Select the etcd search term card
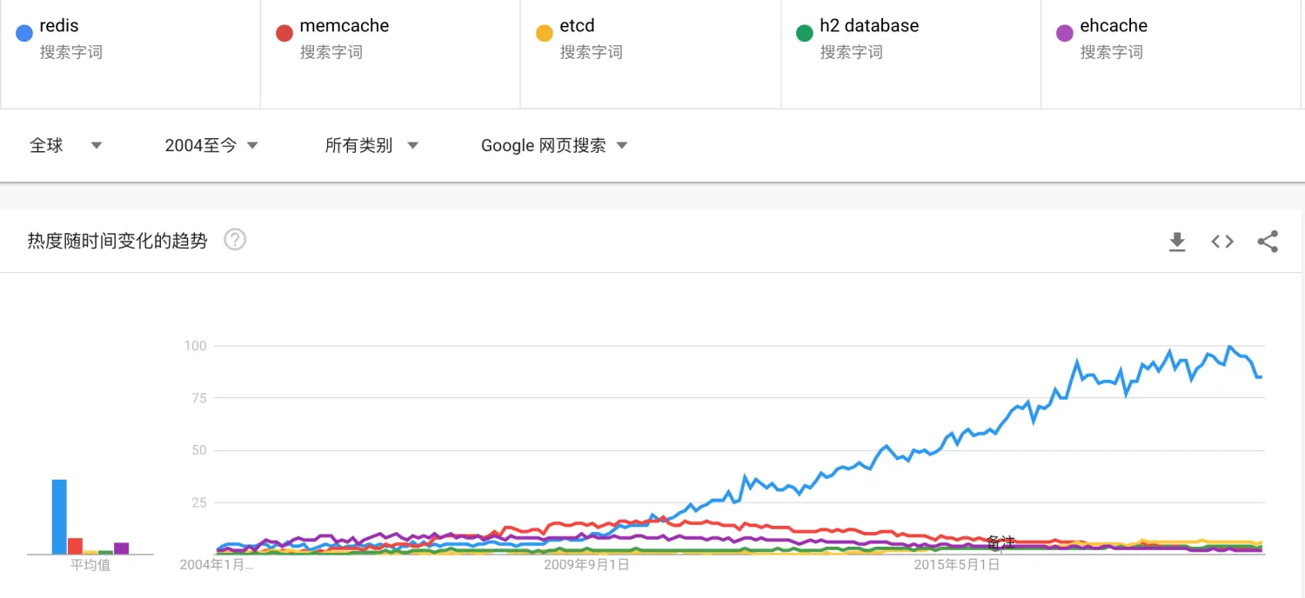The width and height of the screenshot is (1305, 598). pos(650,54)
